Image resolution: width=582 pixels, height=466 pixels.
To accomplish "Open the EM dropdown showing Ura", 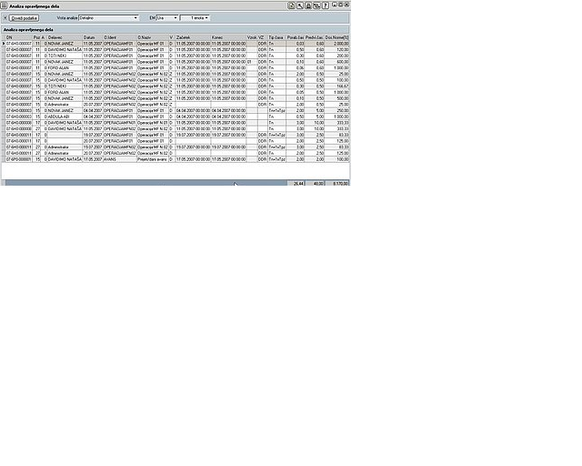I will point(175,17).
